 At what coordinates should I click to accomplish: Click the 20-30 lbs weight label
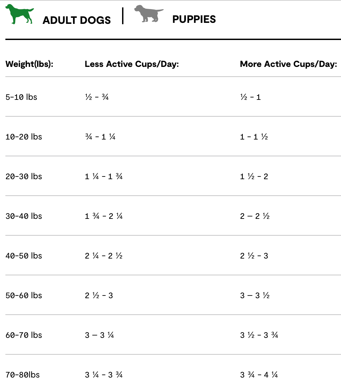click(x=24, y=177)
